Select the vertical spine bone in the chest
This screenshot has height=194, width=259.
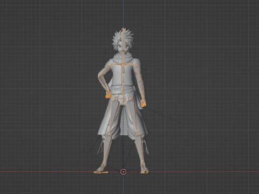(124, 68)
